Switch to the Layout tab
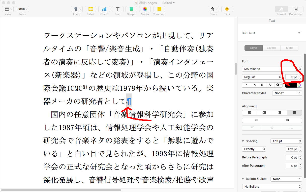This screenshot has height=192, width=306. 271,48
